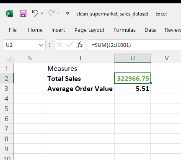Select row 5 header
181x160 pixels.
click(x=7, y=108)
